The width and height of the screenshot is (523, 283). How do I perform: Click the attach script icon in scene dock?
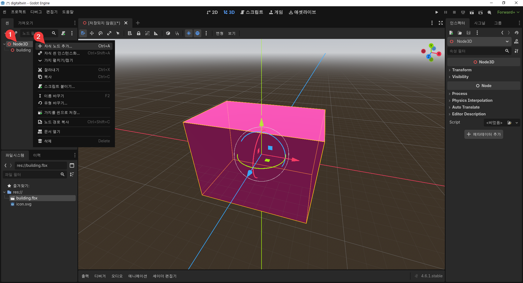pos(63,33)
